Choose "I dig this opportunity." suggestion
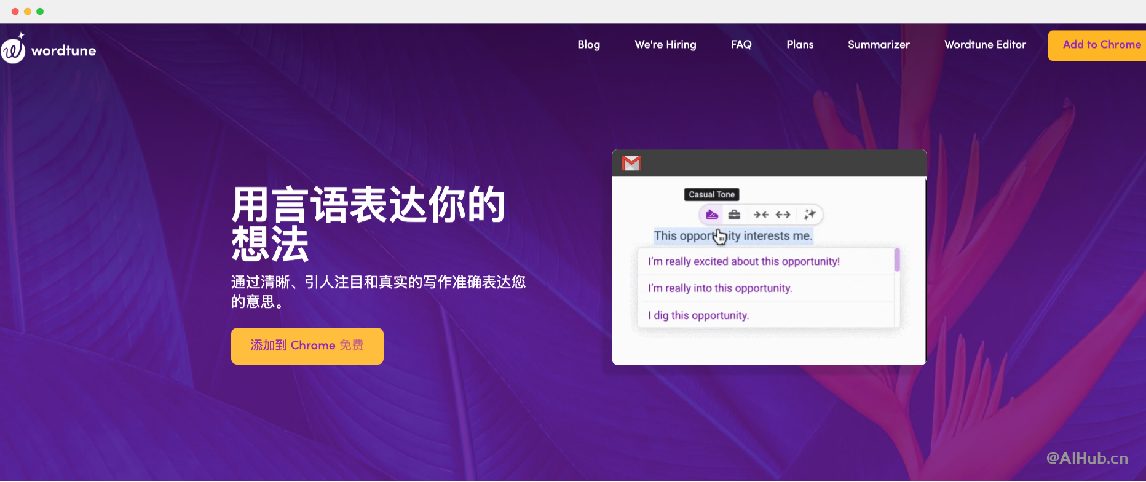 coord(698,315)
